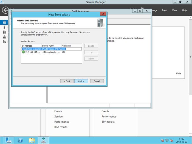The width and height of the screenshot is (192, 144).
Task: Click the muted speaker tray icon
Action: pyautogui.click(x=171, y=140)
